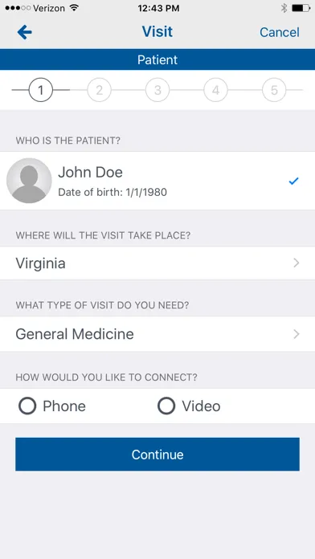Open General Medicine visit type selector
The image size is (315, 559).
point(157,334)
